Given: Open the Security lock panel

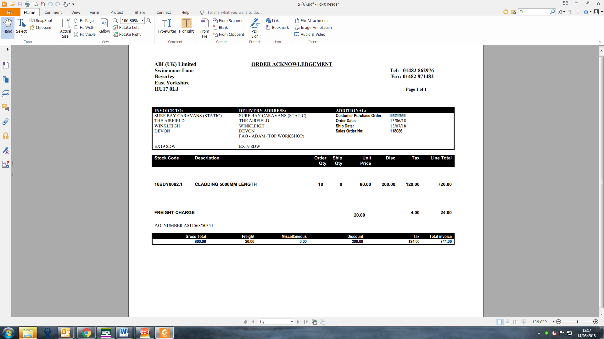Looking at the screenshot, I should (6, 136).
